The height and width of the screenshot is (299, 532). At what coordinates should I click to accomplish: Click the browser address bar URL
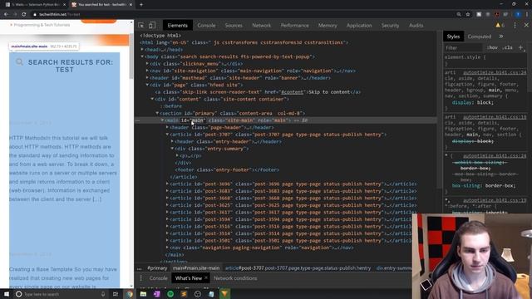click(x=59, y=14)
